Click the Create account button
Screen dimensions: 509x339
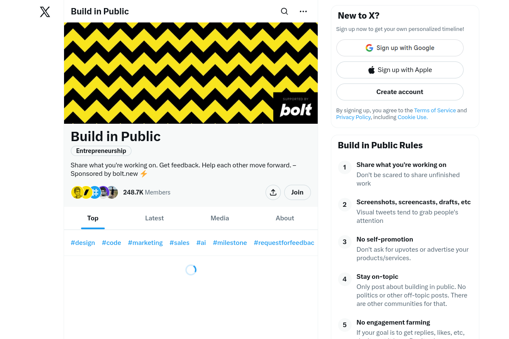point(400,92)
